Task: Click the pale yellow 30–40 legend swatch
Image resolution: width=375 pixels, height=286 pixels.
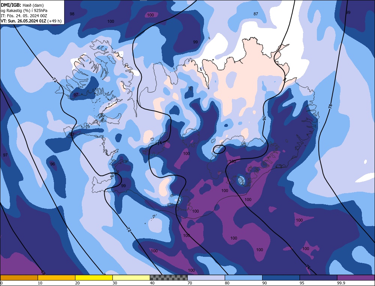Action: click(131, 277)
